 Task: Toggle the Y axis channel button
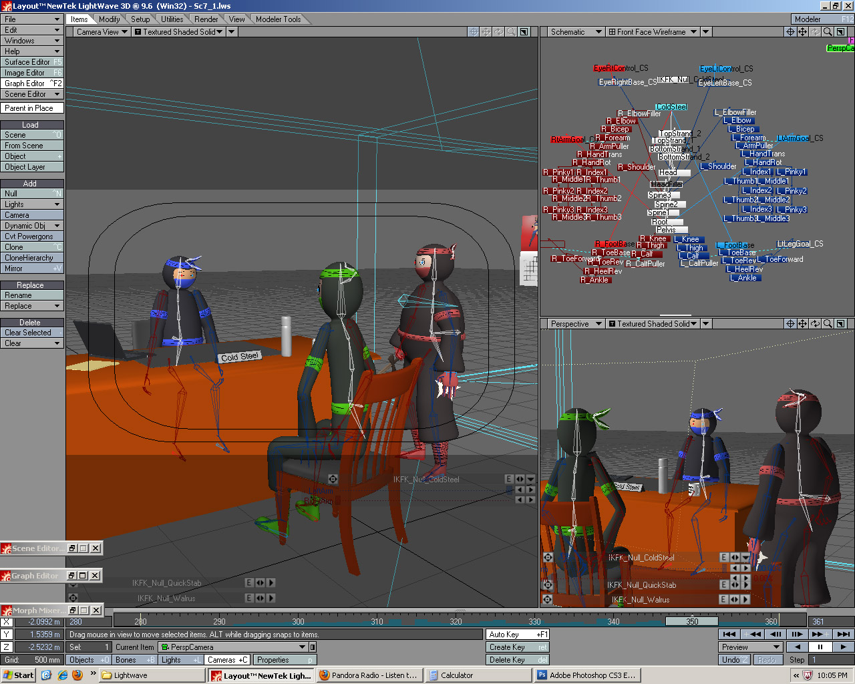tap(6, 634)
